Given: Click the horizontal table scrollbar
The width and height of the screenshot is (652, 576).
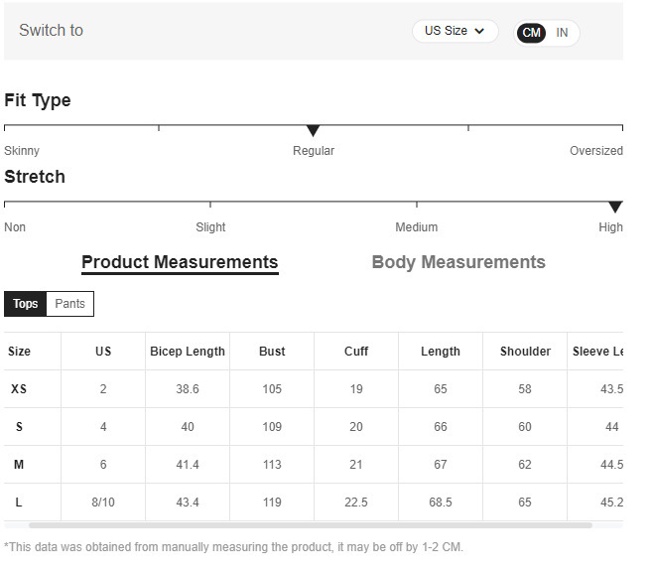Looking at the screenshot, I should pyautogui.click(x=310, y=525).
